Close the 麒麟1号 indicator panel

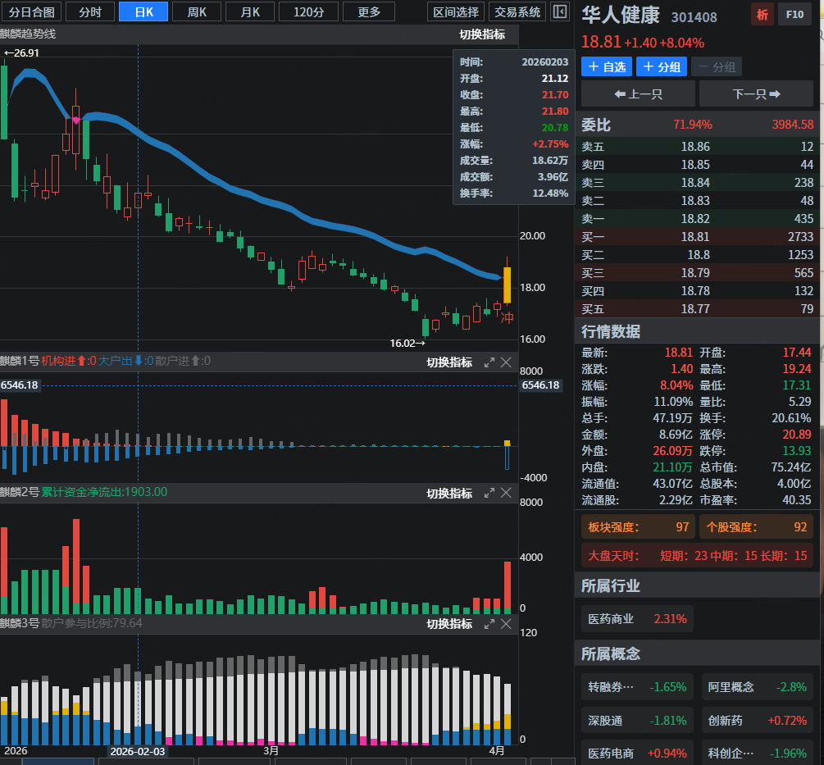[x=506, y=362]
